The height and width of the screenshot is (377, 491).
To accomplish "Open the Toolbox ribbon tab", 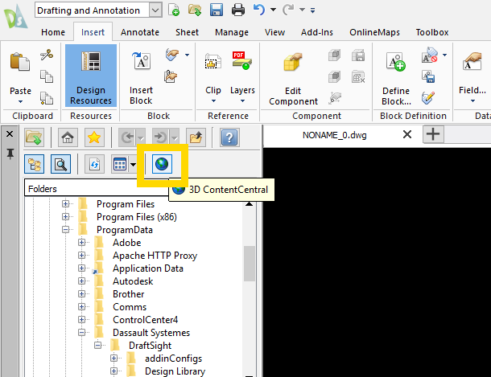I will click(x=432, y=32).
